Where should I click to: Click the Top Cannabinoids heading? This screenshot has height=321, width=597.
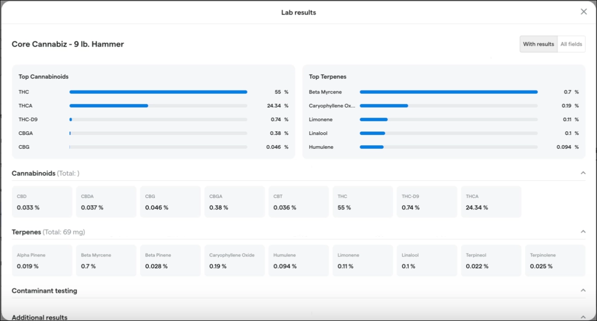(x=44, y=77)
